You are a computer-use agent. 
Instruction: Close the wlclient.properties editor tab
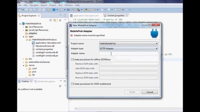click(127, 16)
